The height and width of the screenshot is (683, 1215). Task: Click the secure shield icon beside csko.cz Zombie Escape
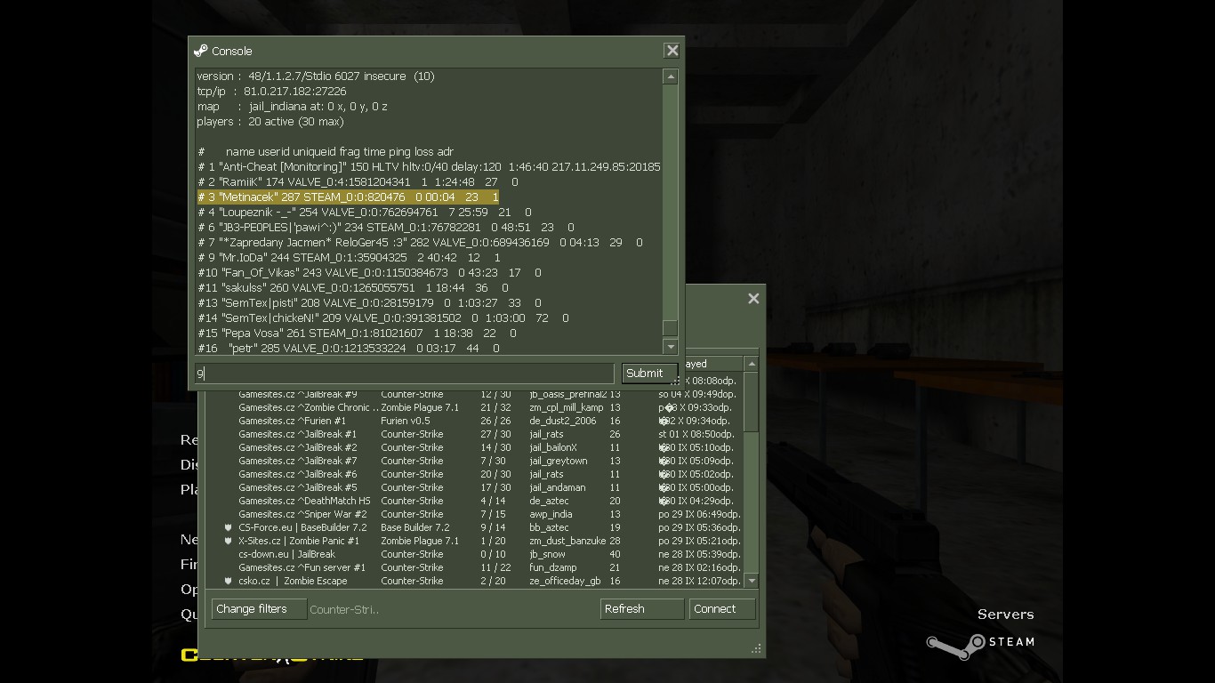(x=229, y=581)
